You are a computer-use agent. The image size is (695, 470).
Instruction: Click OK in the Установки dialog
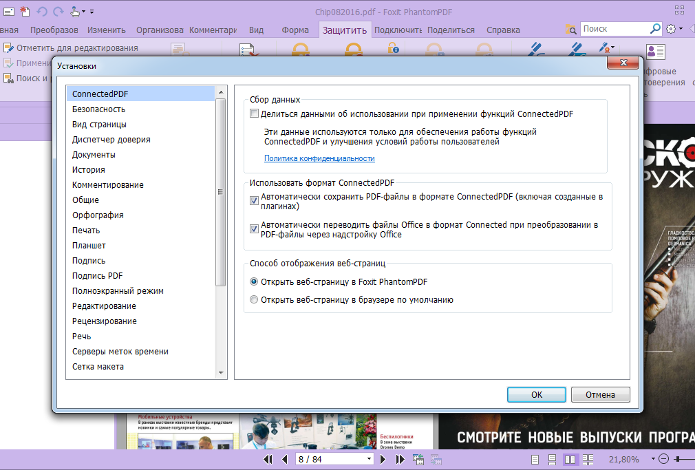537,394
